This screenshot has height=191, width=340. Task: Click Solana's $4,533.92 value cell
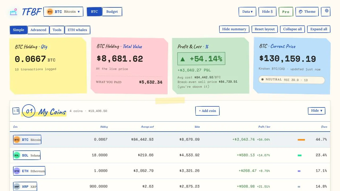tap(189, 155)
